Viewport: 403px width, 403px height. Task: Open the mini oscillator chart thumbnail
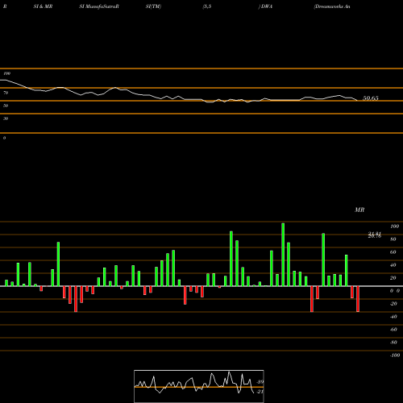coord(199,386)
